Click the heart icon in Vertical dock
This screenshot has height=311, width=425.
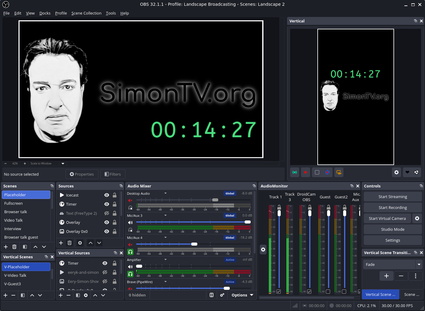[x=407, y=172]
